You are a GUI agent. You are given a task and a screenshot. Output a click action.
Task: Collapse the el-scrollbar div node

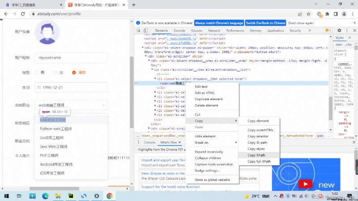tap(146, 56)
